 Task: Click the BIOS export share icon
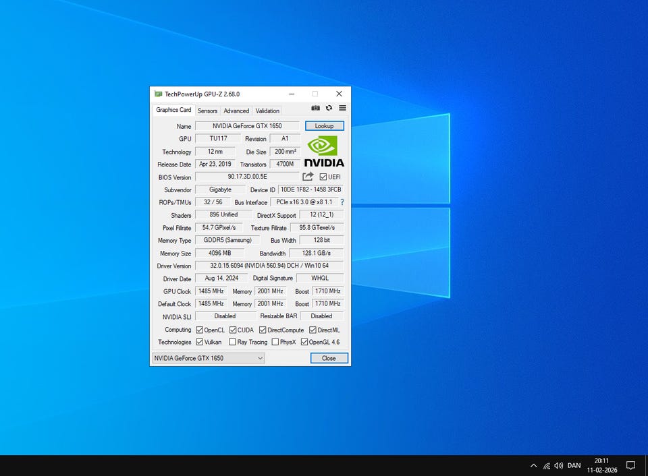(x=308, y=177)
